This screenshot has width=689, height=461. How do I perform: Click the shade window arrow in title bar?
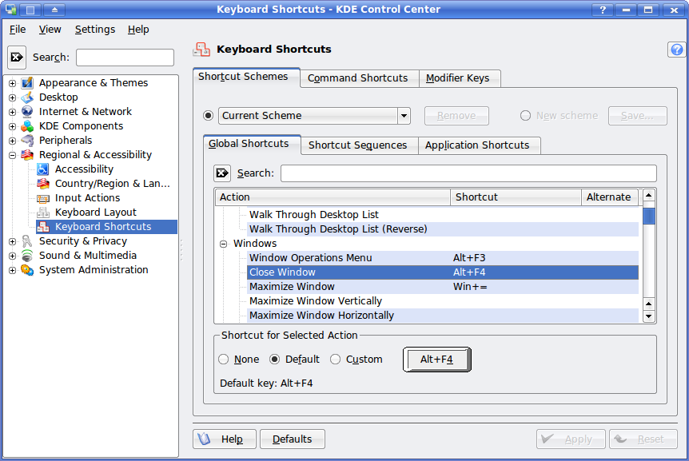point(54,10)
